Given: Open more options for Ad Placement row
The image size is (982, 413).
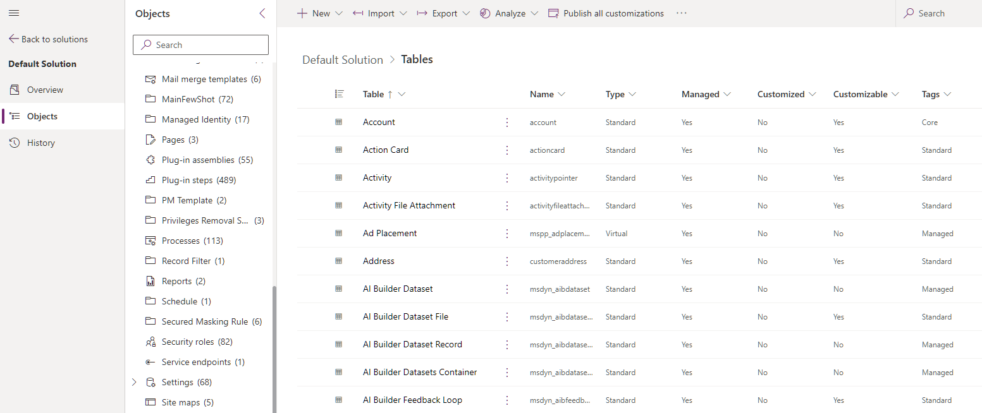Looking at the screenshot, I should click(x=506, y=234).
